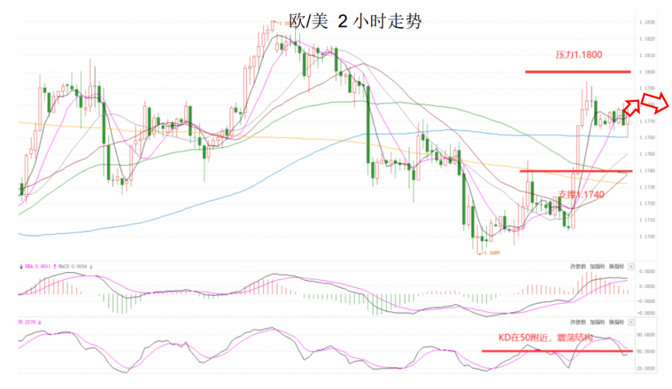This screenshot has width=672, height=389.
Task: Click the 1.1720 price axis label
Action: click(x=646, y=203)
